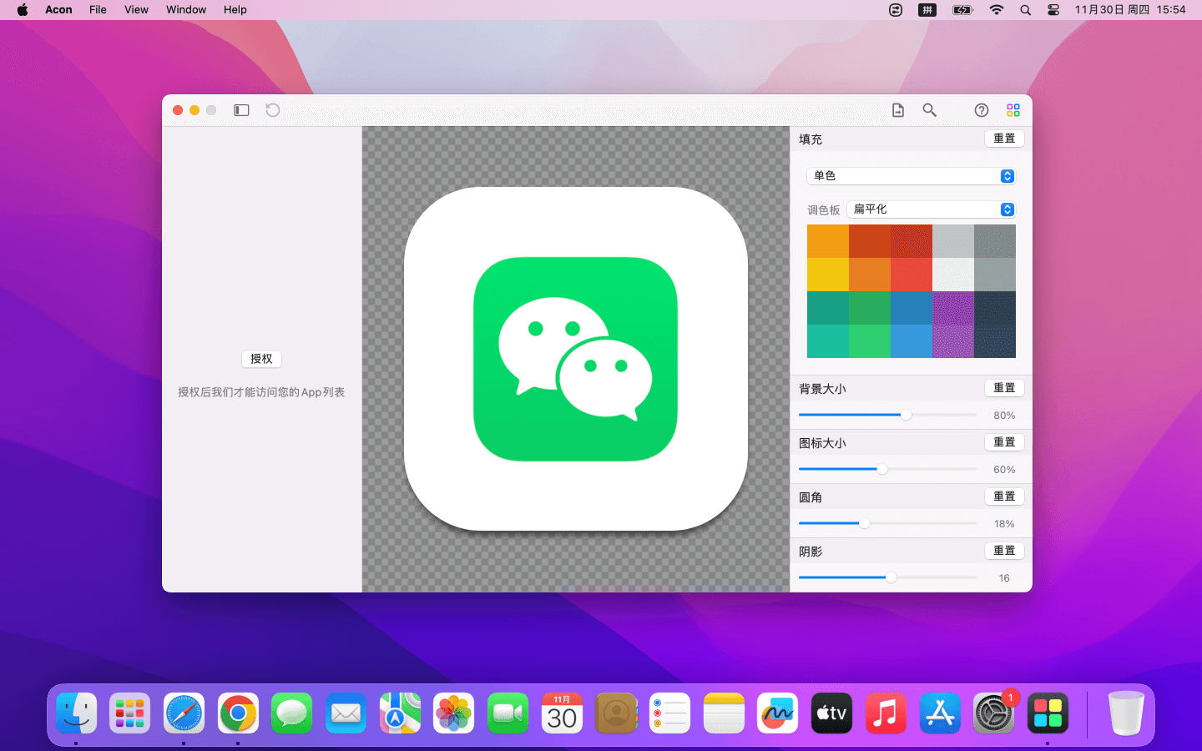Open Messages app in the Dock
1202x751 pixels.
[291, 713]
